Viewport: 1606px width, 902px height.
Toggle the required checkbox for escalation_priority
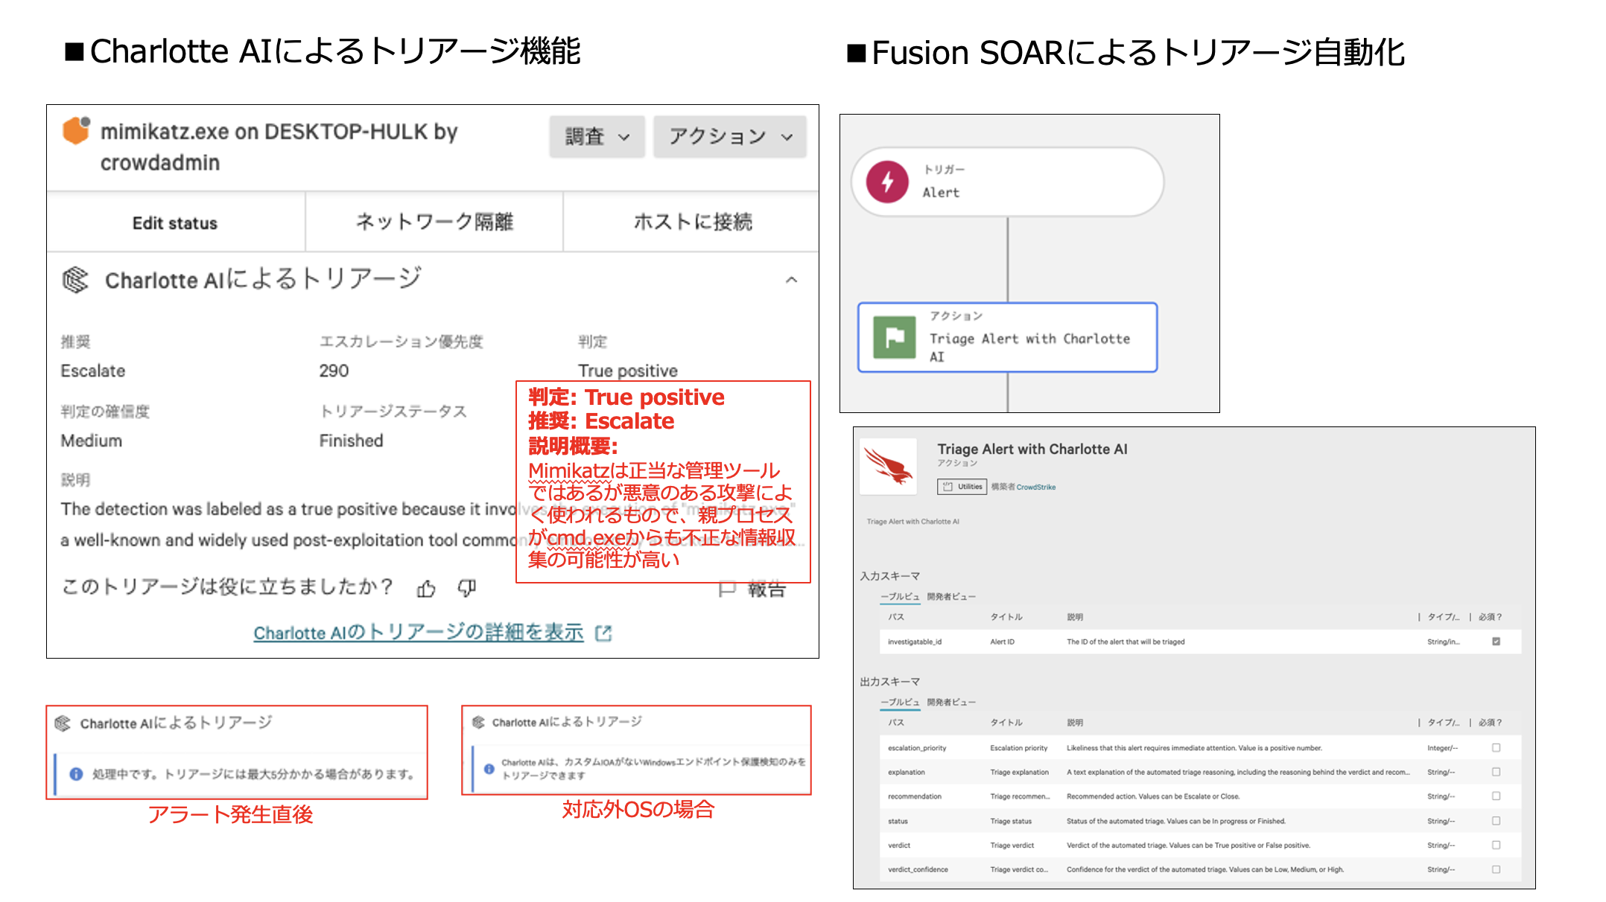[1496, 748]
